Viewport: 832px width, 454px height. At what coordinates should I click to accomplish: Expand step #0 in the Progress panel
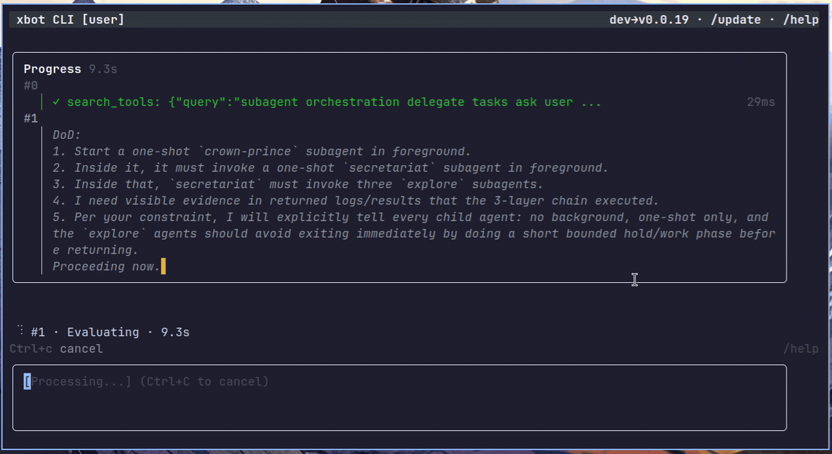[31, 85]
